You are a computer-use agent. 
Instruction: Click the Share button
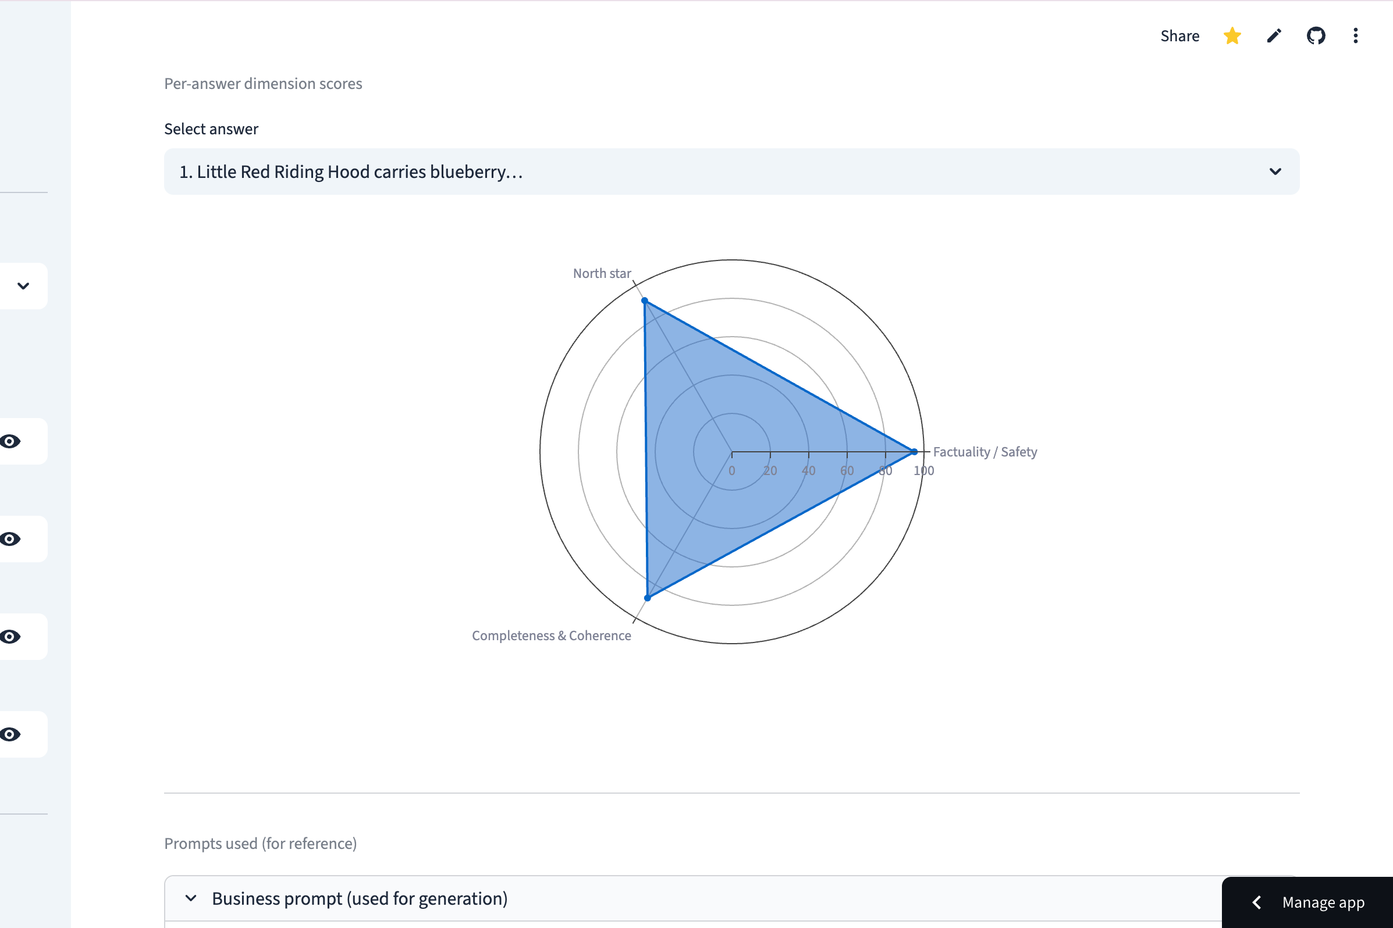tap(1179, 36)
